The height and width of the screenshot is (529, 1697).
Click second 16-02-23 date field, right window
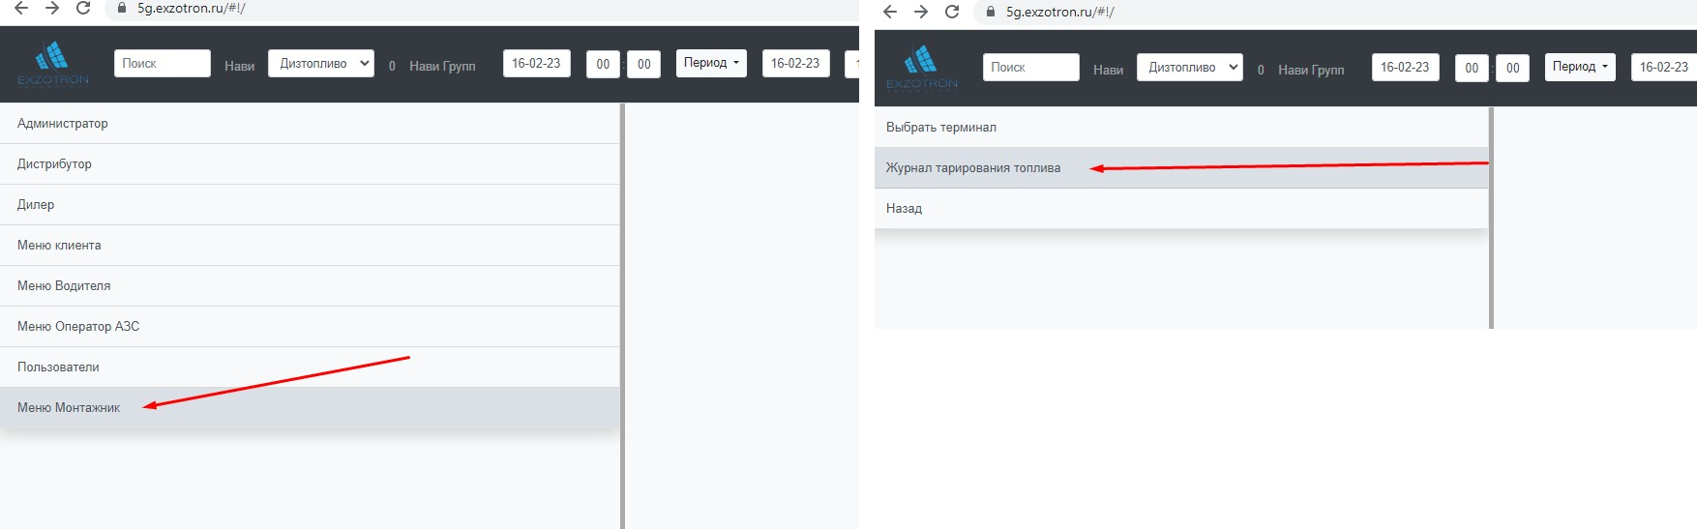click(x=1664, y=67)
